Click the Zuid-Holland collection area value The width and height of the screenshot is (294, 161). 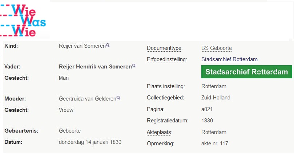click(x=216, y=98)
